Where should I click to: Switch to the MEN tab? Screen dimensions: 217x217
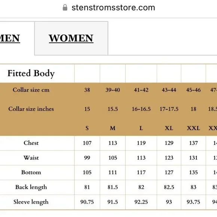[x=10, y=38]
